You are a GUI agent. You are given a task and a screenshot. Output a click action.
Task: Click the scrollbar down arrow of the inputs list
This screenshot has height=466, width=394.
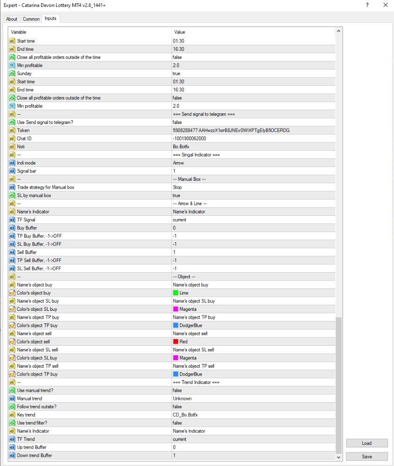click(x=339, y=458)
